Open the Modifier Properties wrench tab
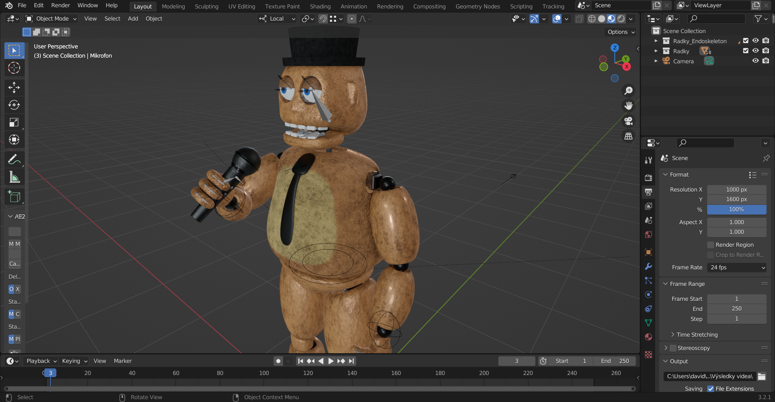Screen dimensions: 775x402 pos(648,267)
